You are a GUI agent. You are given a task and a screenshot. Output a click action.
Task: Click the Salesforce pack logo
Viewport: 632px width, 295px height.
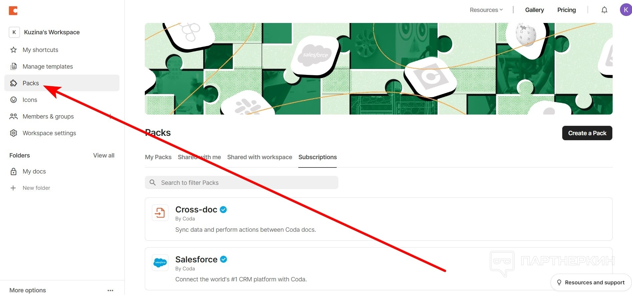[160, 263]
